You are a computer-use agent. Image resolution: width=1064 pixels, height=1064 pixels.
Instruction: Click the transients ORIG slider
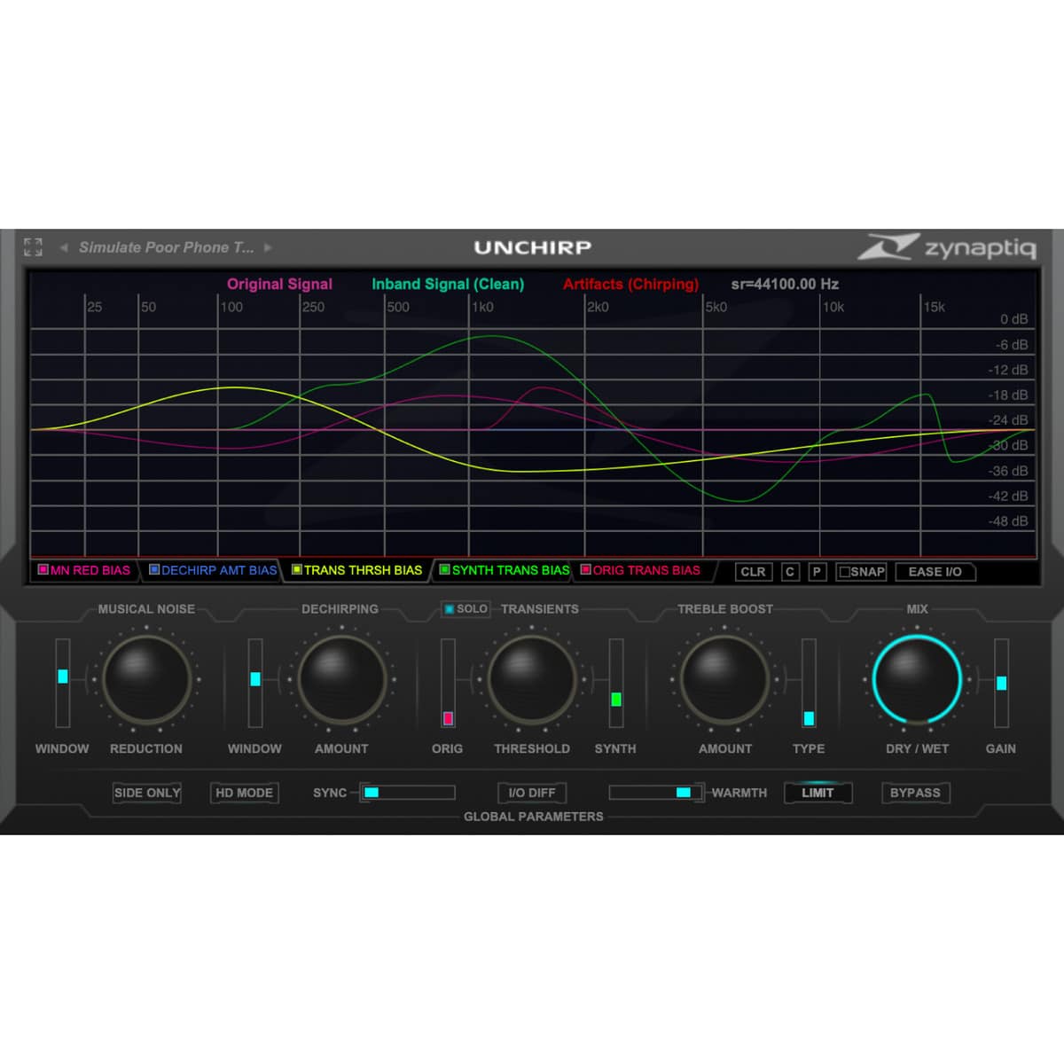click(448, 684)
